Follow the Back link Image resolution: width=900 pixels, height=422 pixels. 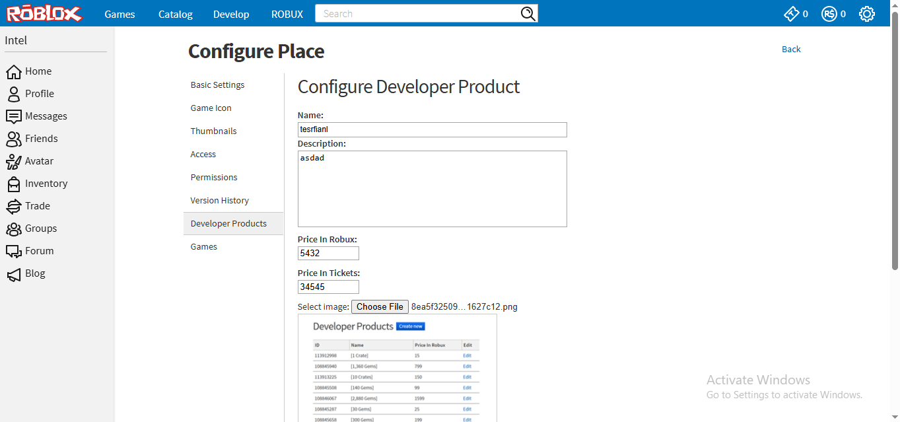791,50
